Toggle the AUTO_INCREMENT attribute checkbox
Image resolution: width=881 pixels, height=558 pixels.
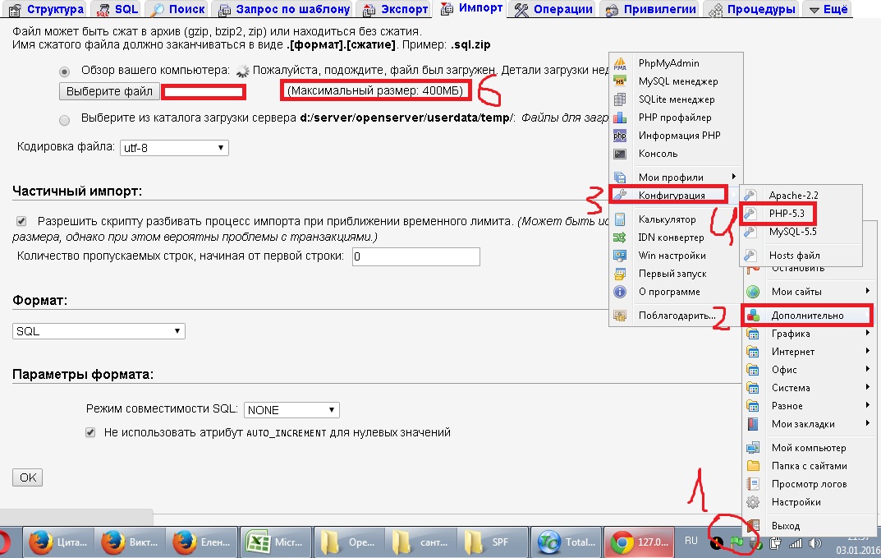pos(91,432)
